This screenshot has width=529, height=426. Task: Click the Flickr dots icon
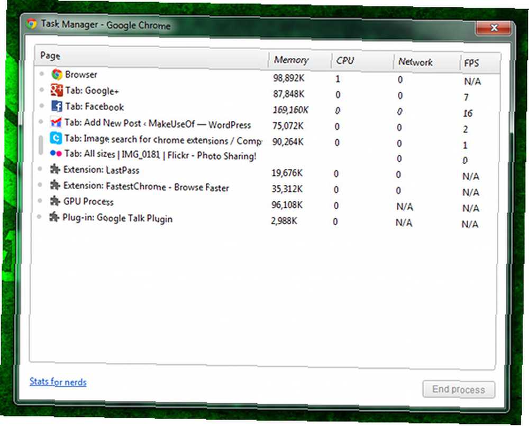click(x=56, y=153)
